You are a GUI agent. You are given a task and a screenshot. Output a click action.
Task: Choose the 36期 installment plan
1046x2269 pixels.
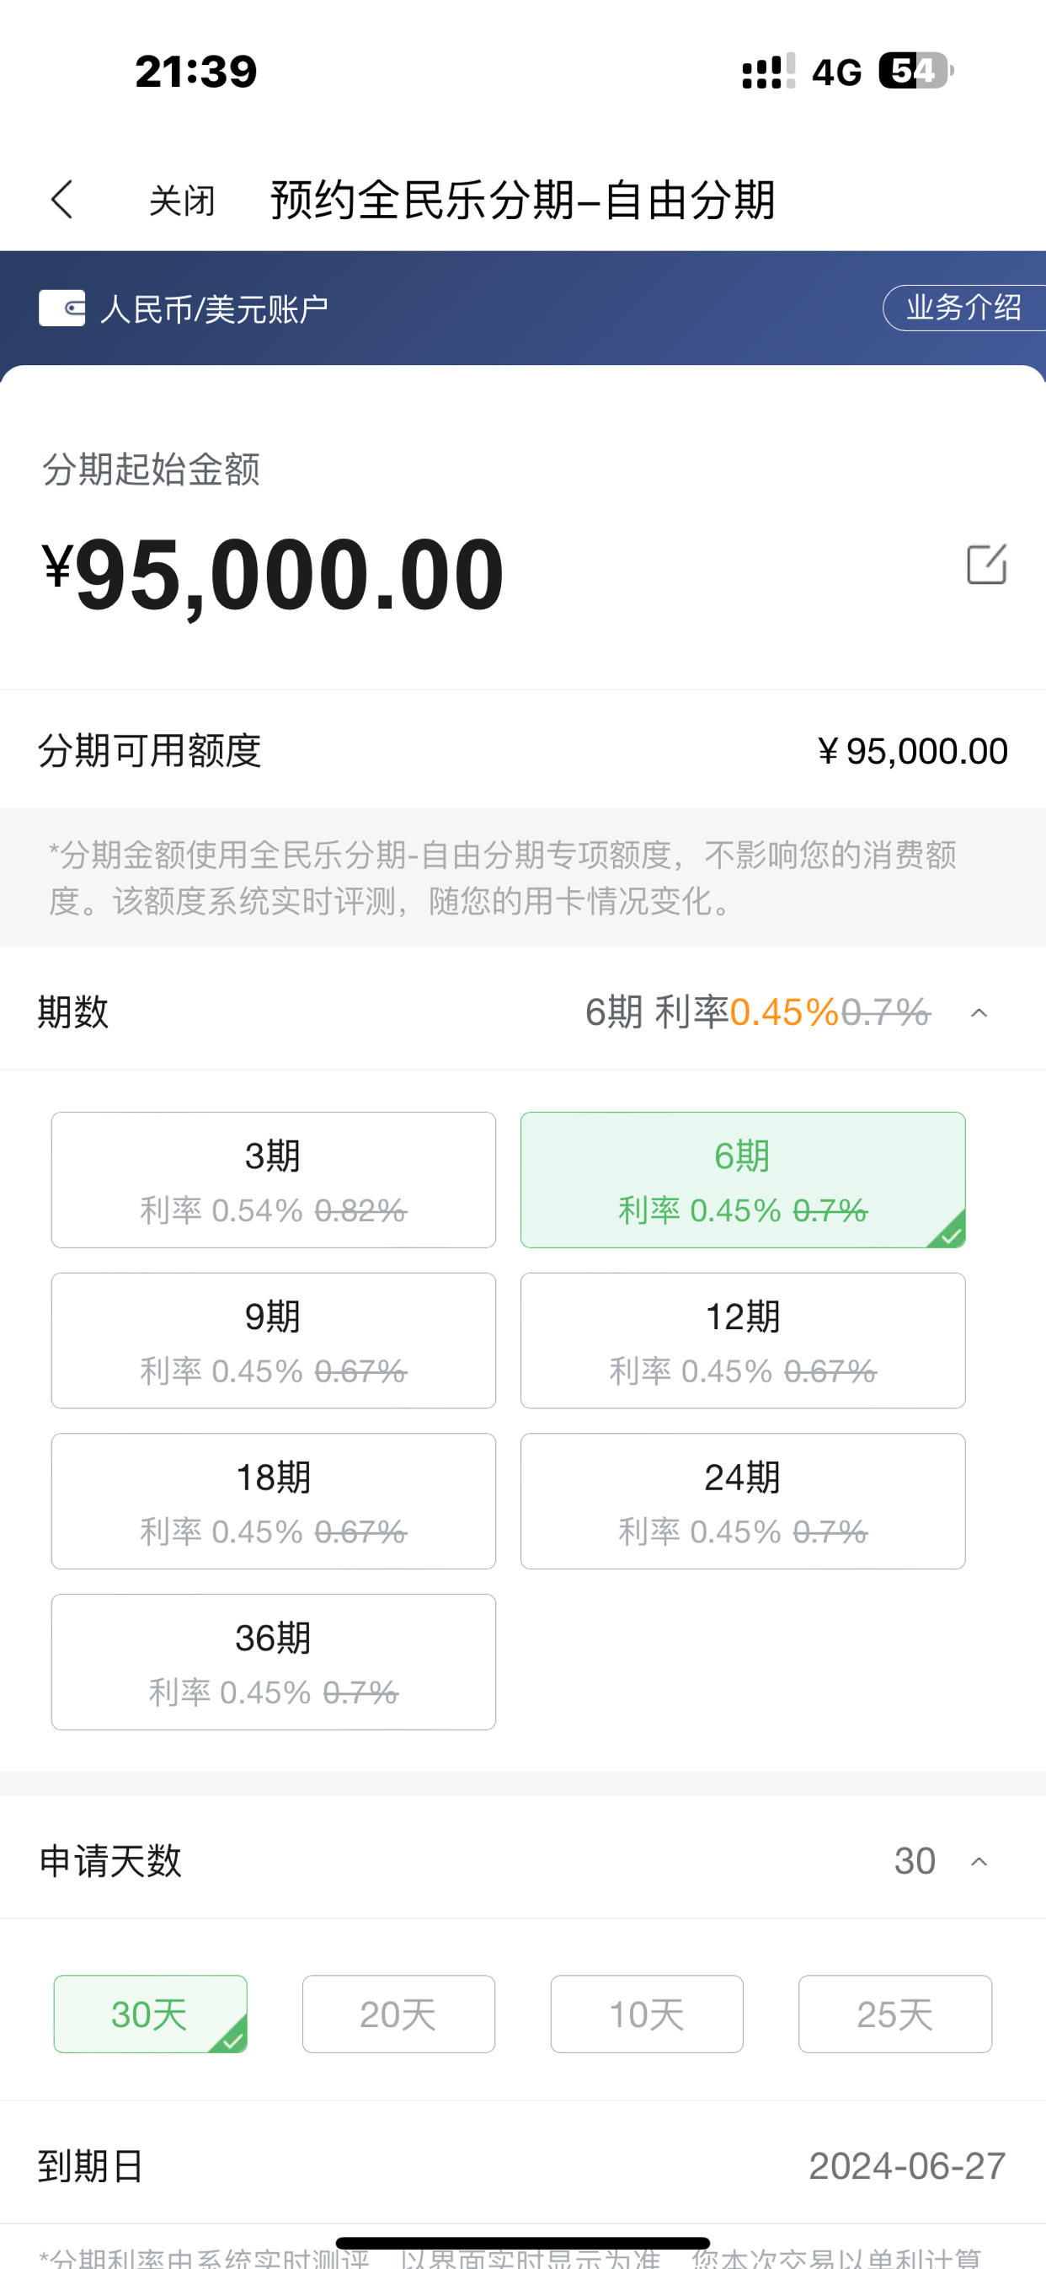tap(273, 1661)
